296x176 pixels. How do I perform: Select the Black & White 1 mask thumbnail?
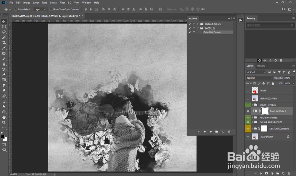coord(265,111)
